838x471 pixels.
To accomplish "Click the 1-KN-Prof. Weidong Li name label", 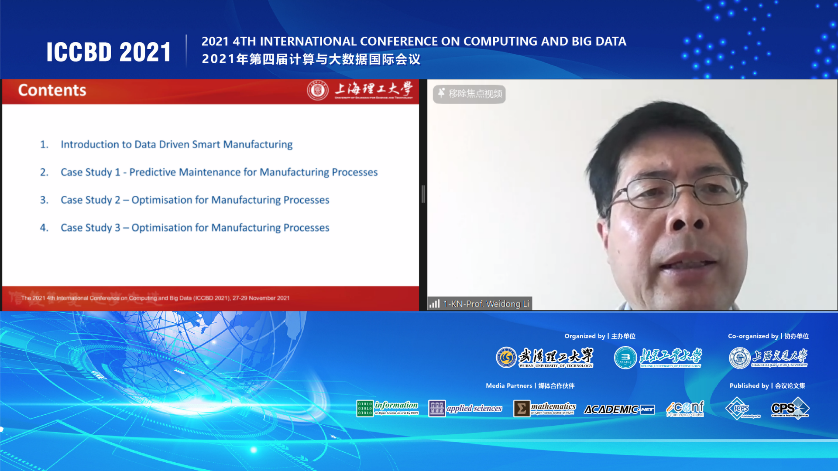I will (x=486, y=304).
